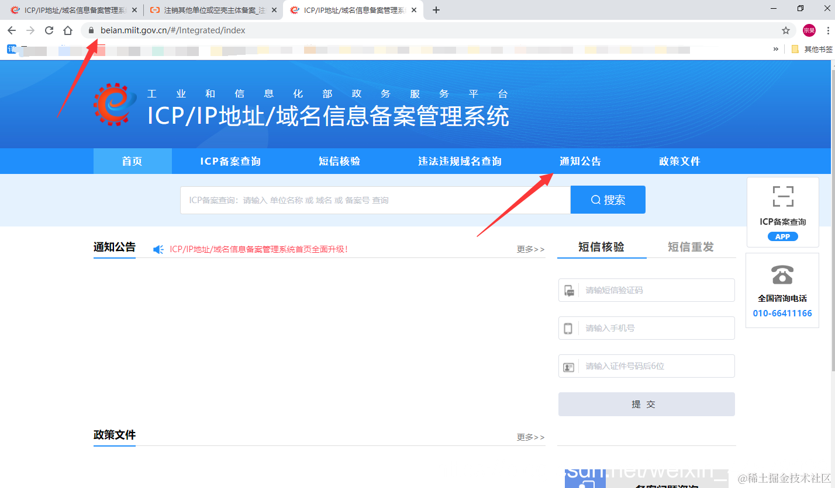Click the ICP/IP备案管理系统 logo icon
835x488 pixels.
point(113,105)
